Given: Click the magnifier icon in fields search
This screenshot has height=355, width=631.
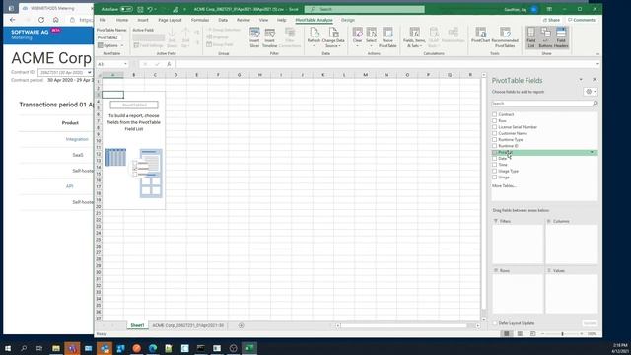Looking at the screenshot, I should (595, 104).
